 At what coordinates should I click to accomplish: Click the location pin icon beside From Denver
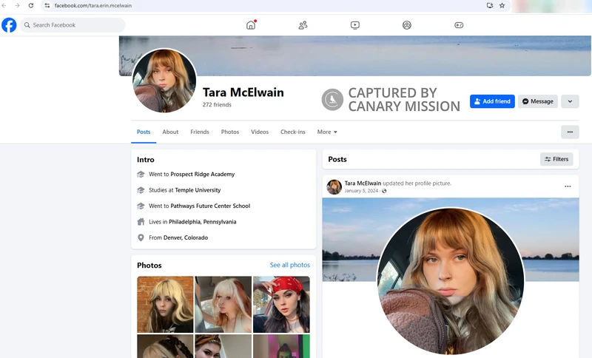[141, 237]
